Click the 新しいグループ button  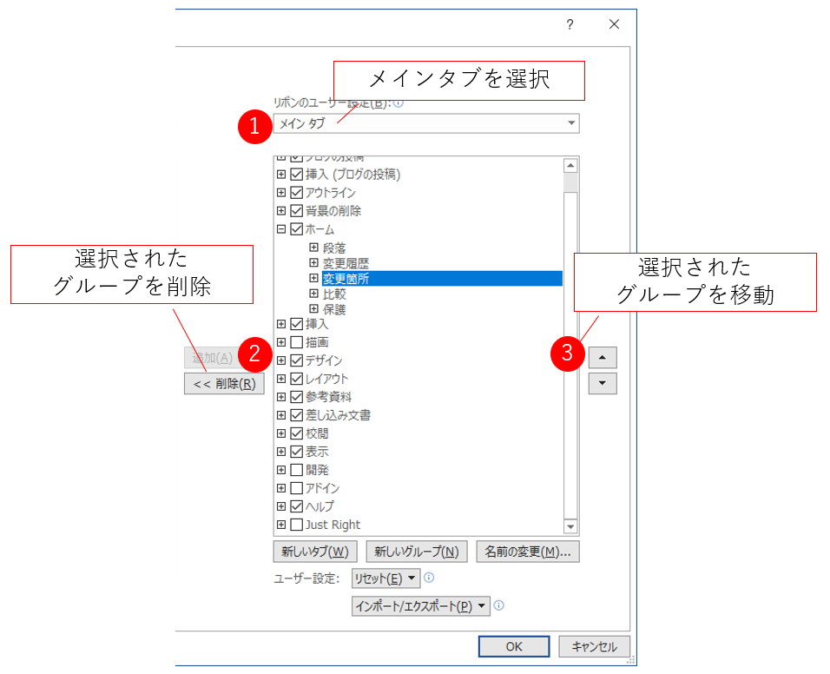tap(417, 552)
